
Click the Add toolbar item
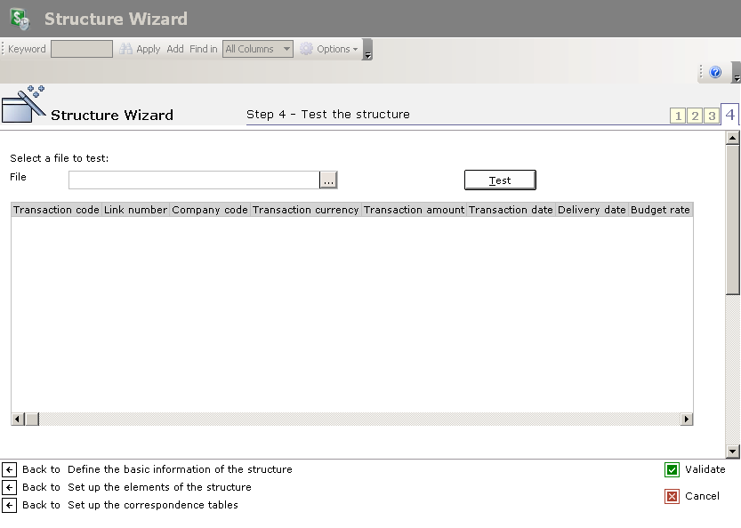coord(175,49)
